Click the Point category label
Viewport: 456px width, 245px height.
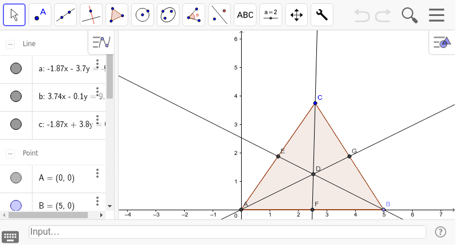(30, 153)
